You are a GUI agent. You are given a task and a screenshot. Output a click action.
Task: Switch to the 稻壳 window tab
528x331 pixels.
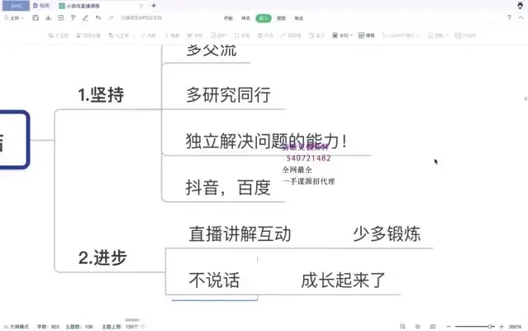44,5
